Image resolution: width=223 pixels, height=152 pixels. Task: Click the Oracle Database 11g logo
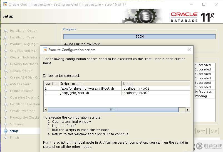click(192, 17)
